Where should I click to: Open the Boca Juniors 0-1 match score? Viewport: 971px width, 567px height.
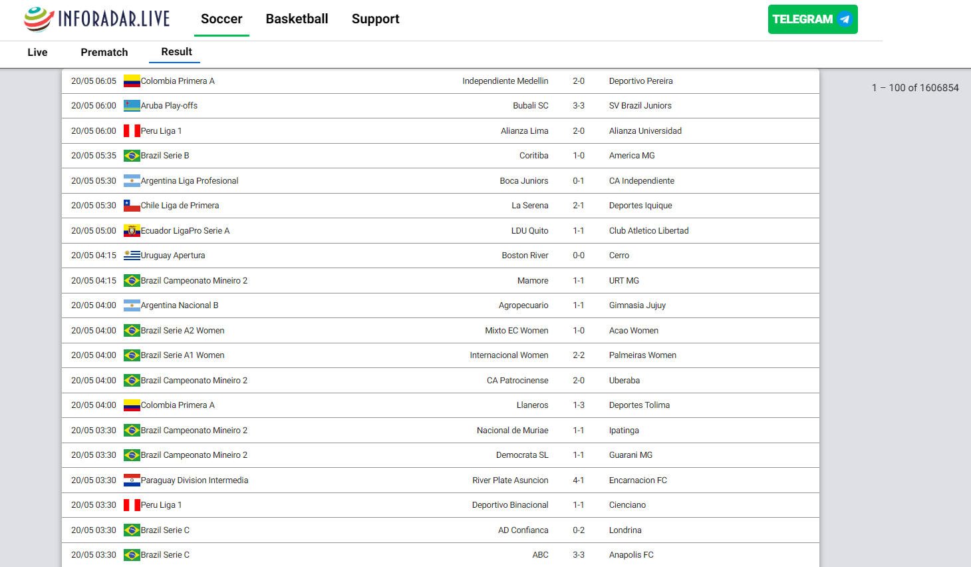coord(579,181)
